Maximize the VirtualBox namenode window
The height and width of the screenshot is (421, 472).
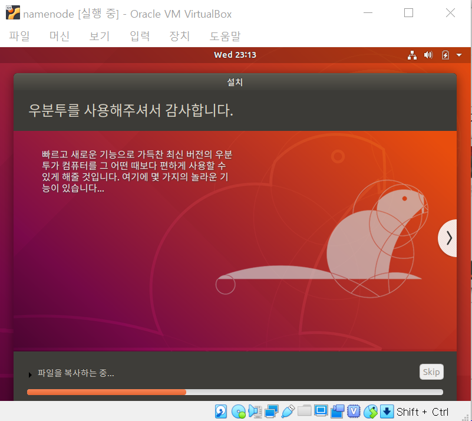408,12
